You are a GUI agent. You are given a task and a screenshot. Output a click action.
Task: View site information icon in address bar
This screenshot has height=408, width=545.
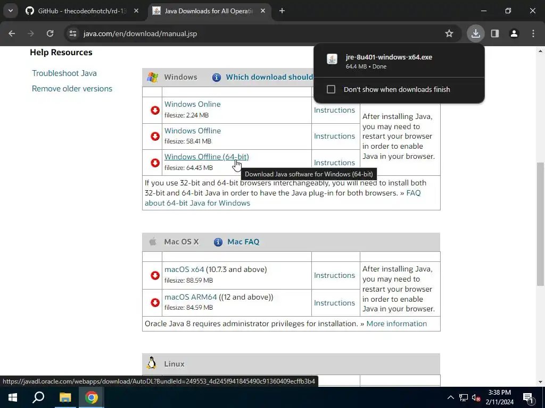[x=73, y=33]
